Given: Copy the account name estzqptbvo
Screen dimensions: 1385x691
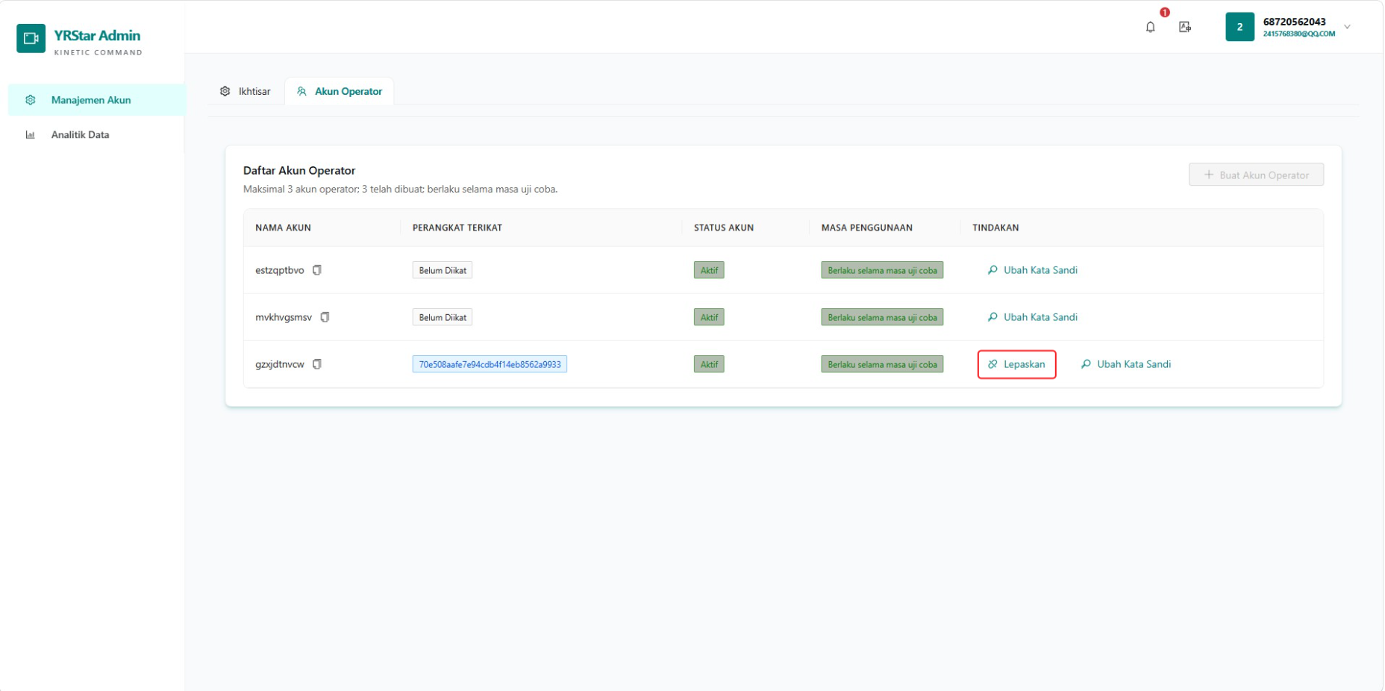Looking at the screenshot, I should (317, 270).
